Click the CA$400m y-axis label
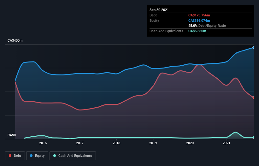259x166 pixels. (15, 40)
